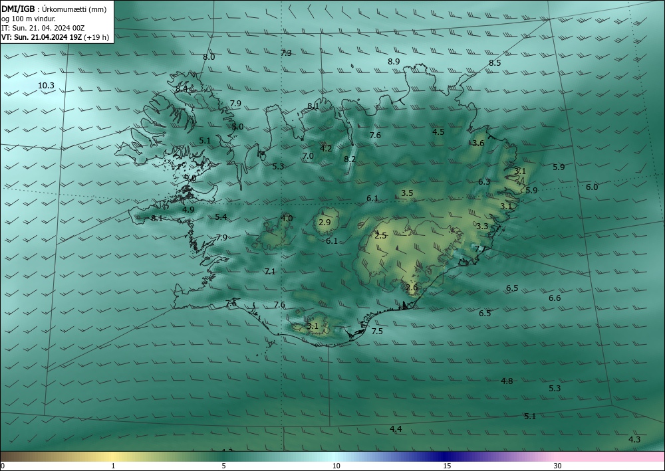Click the 8.9 value off the north coast

pyautogui.click(x=394, y=61)
